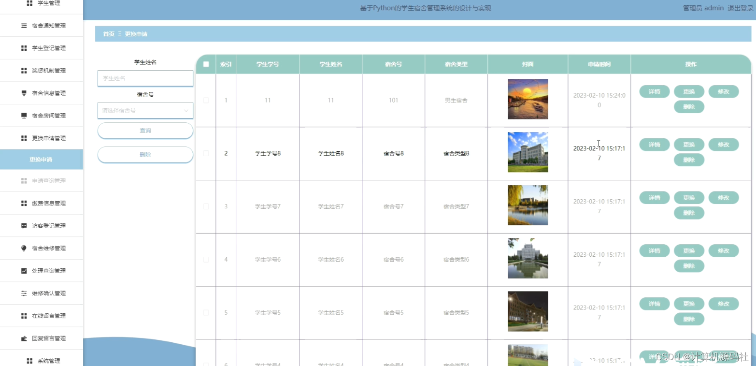The height and width of the screenshot is (366, 756).
Task: Click the 系统管理 grid icon
Action: (x=29, y=361)
